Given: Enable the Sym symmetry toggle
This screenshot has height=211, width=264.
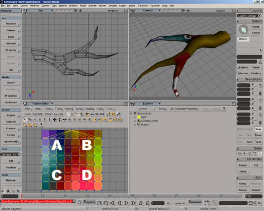Looking at the screenshot, I should click(258, 142).
